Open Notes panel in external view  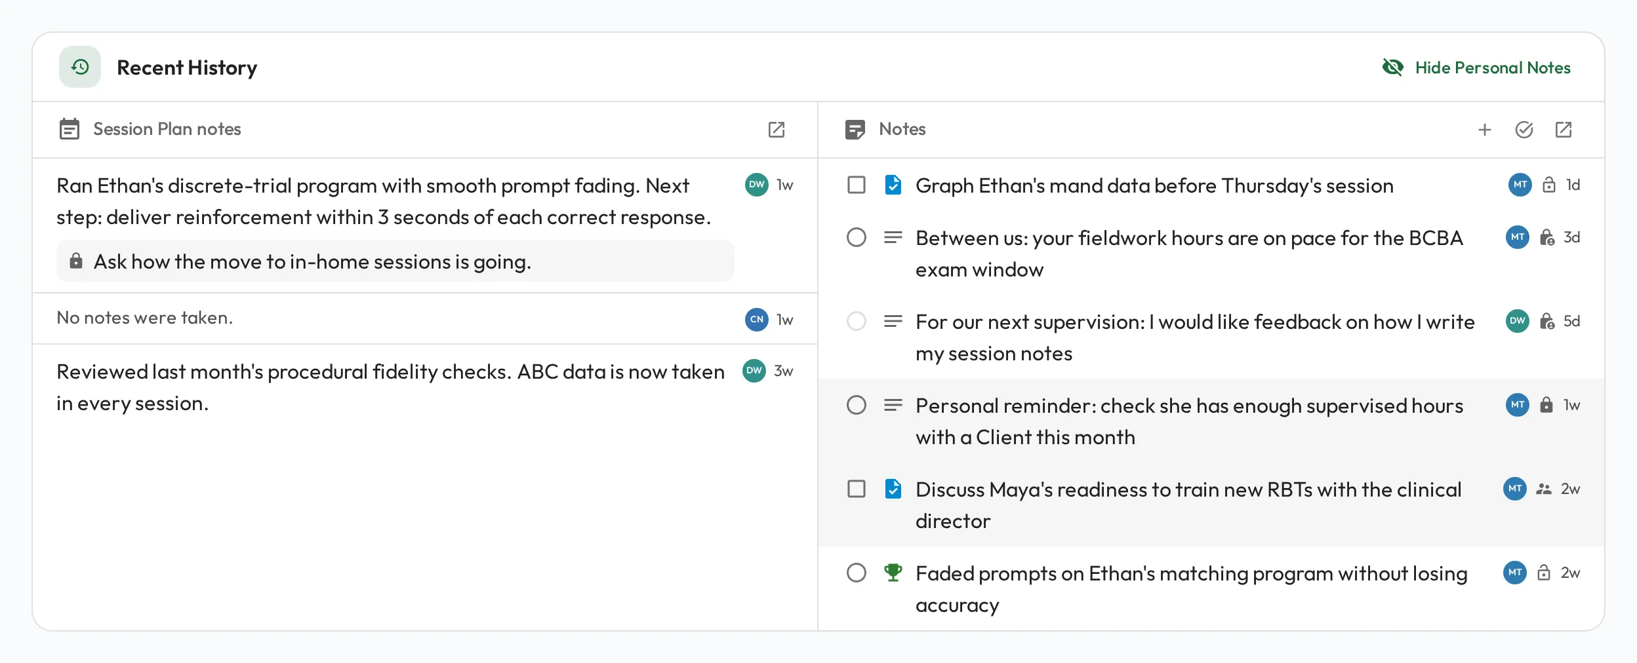click(1564, 130)
